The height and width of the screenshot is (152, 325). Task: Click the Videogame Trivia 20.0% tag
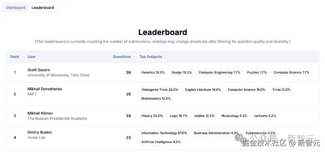point(160,90)
